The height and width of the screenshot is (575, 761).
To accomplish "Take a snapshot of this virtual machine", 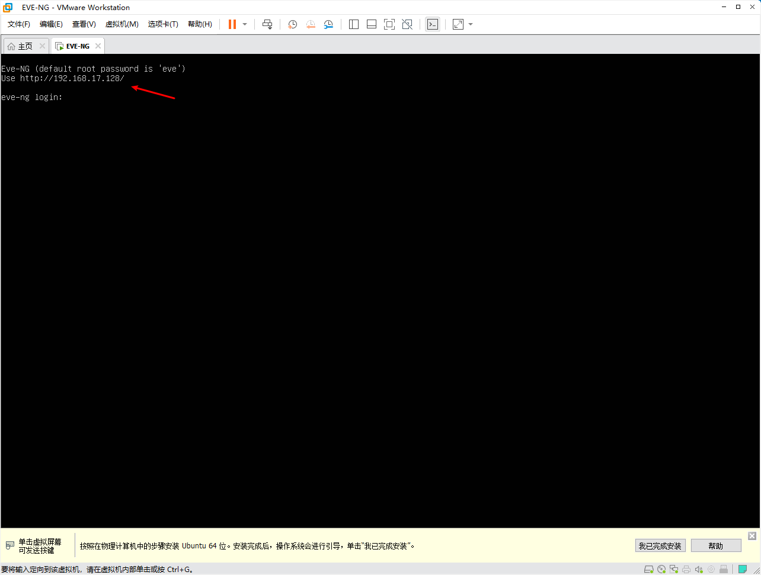I will tap(292, 24).
